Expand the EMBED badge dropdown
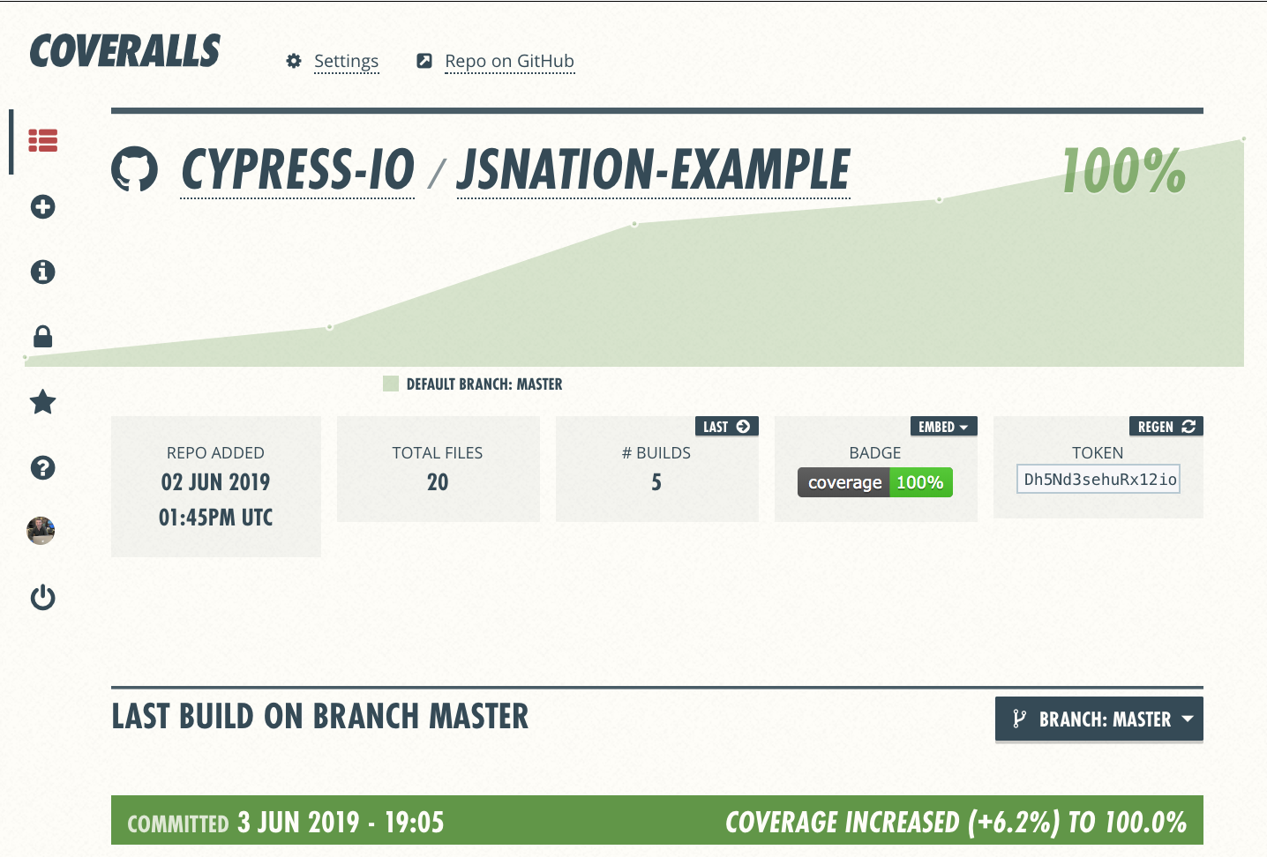This screenshot has width=1267, height=857. 943,427
